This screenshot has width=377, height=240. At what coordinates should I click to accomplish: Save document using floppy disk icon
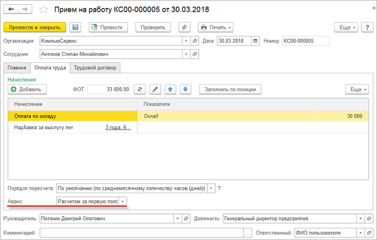[75, 28]
